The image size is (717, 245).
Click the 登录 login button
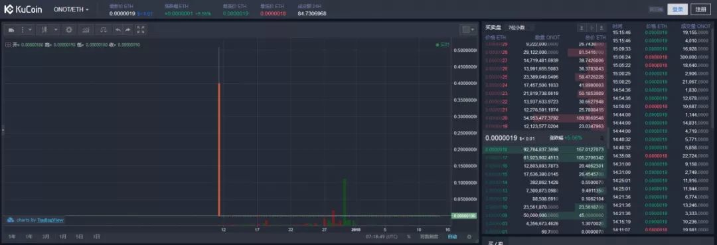(x=678, y=9)
